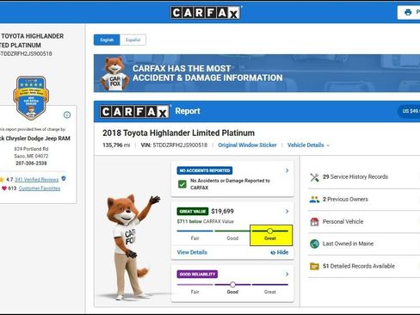Click the report VIN number text
This screenshot has height=315, width=420.
point(180,145)
